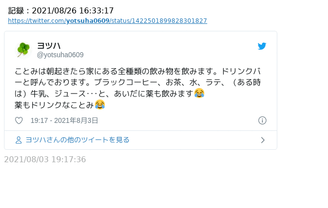Open the tweet info circle icon
Screen dimensions: 328x208
262,120
